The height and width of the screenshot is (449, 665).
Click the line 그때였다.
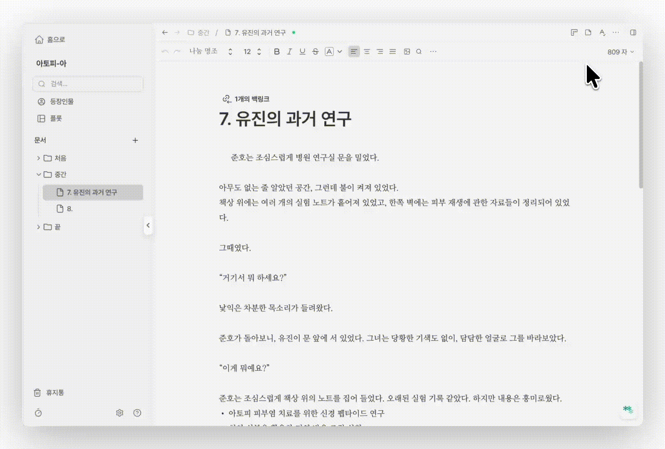[x=235, y=248]
